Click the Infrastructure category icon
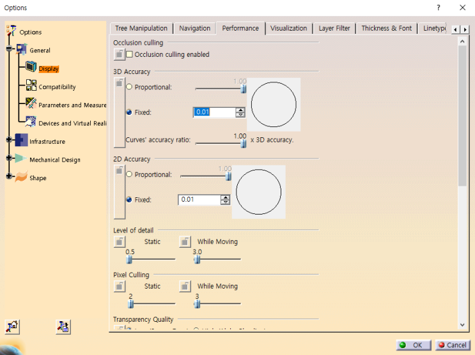Image resolution: width=475 pixels, height=355 pixels. click(x=22, y=140)
